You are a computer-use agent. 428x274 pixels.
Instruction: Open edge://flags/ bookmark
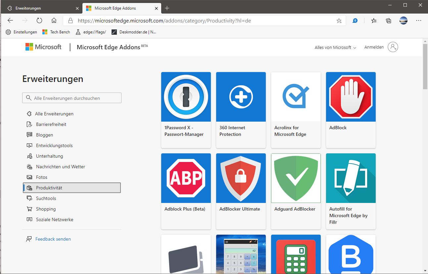coord(91,32)
